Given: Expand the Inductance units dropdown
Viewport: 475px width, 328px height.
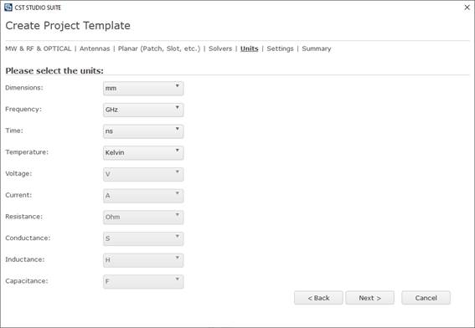Looking at the screenshot, I should pyautogui.click(x=143, y=260).
